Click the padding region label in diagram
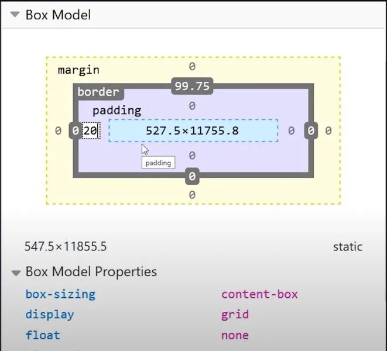This screenshot has height=351, width=387. tap(117, 111)
